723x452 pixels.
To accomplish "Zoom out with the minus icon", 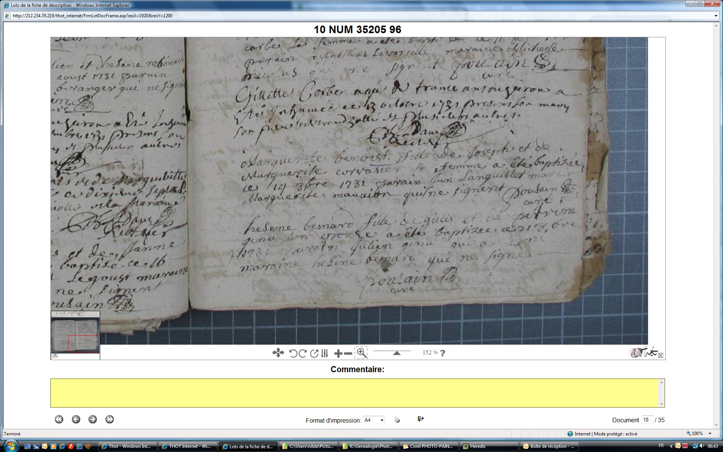I will 348,353.
